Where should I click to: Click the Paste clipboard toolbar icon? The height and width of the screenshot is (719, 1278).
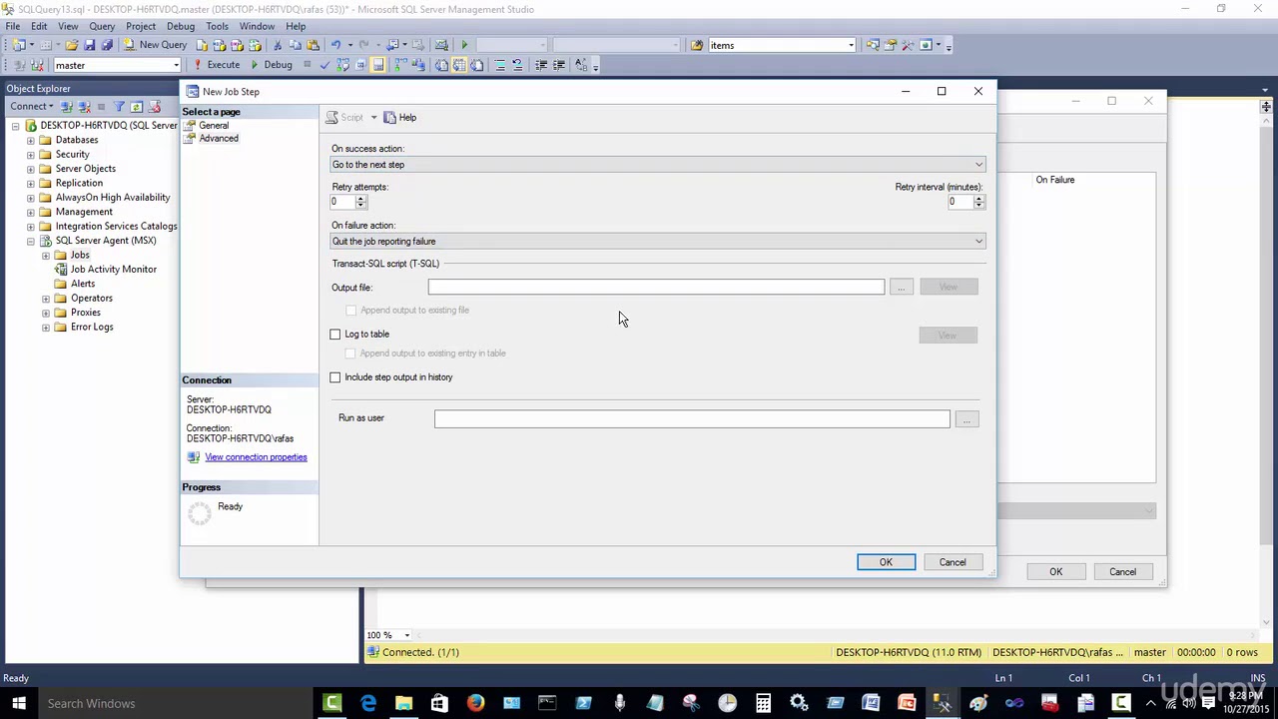313,45
